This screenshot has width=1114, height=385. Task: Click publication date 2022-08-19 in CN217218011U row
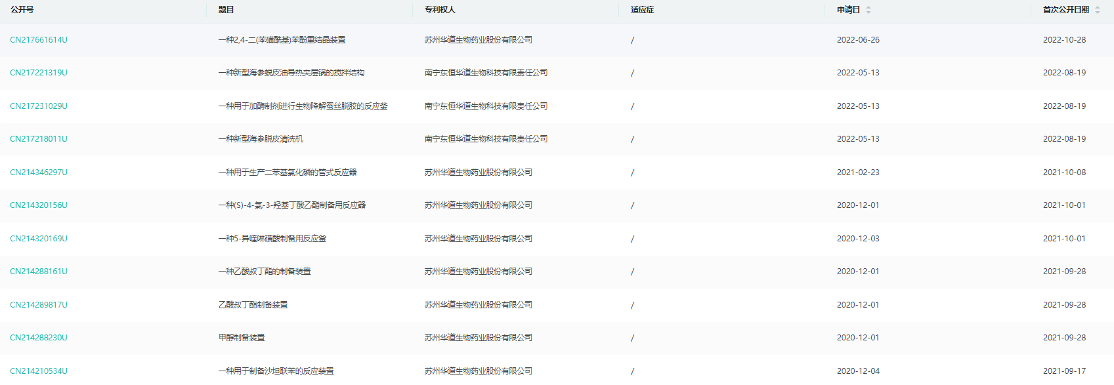1064,139
